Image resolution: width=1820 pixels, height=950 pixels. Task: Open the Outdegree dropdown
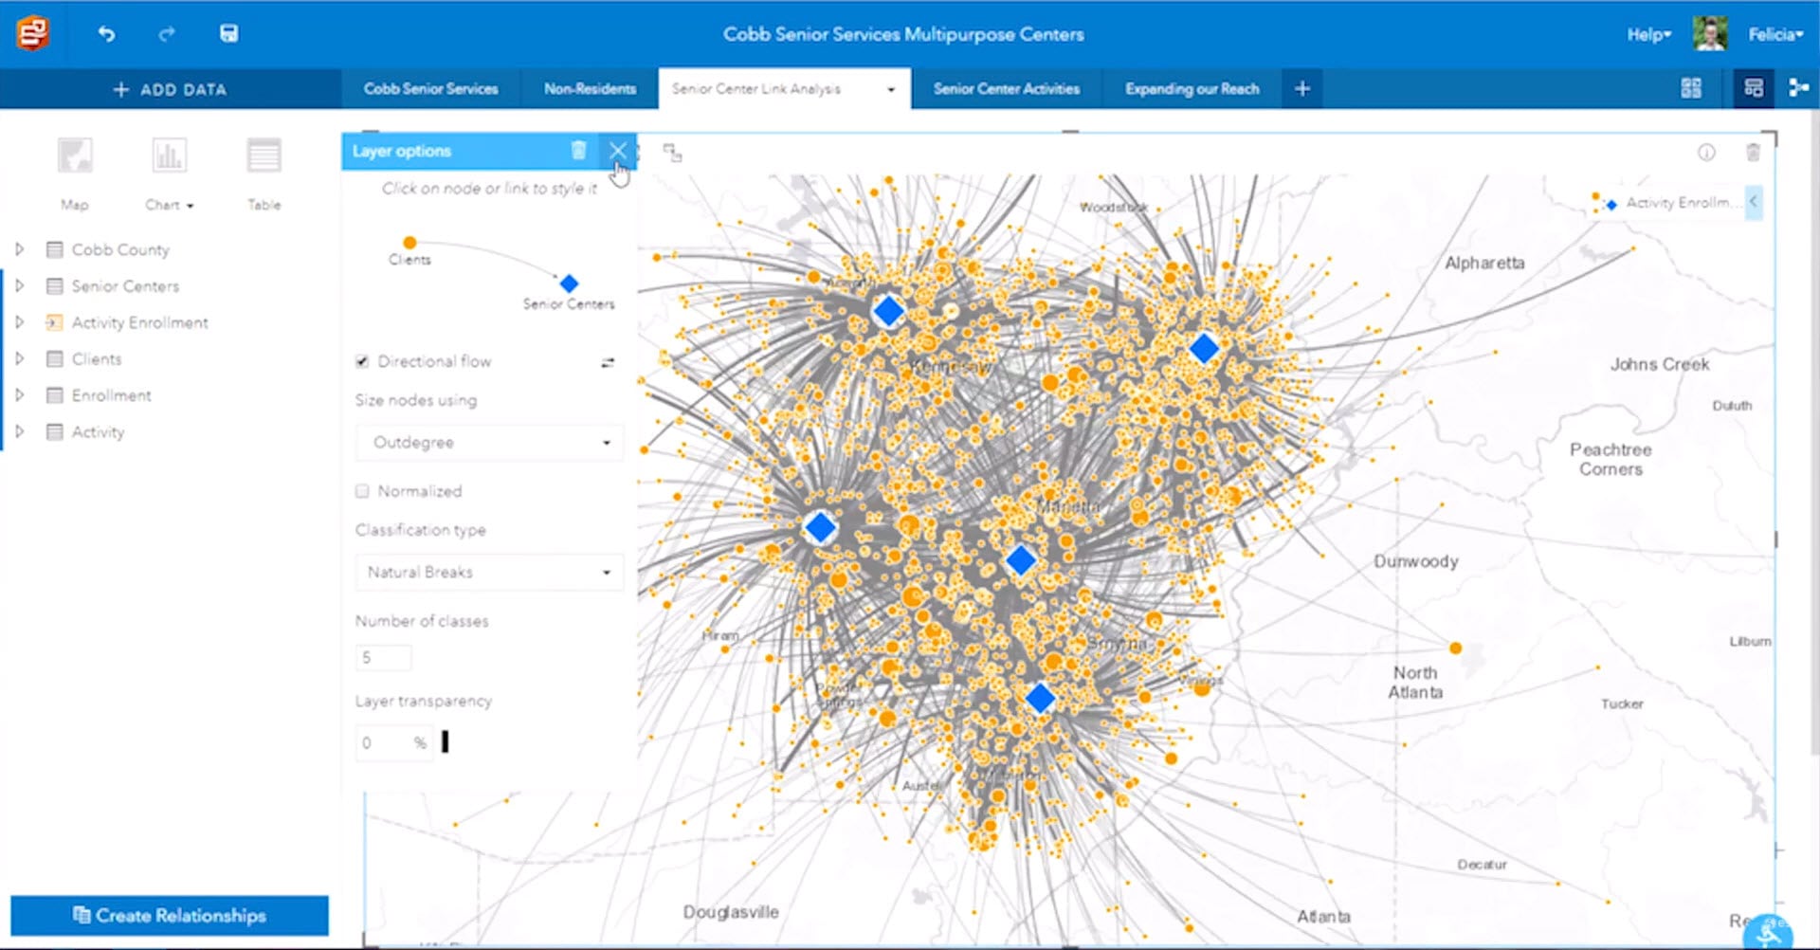(487, 442)
